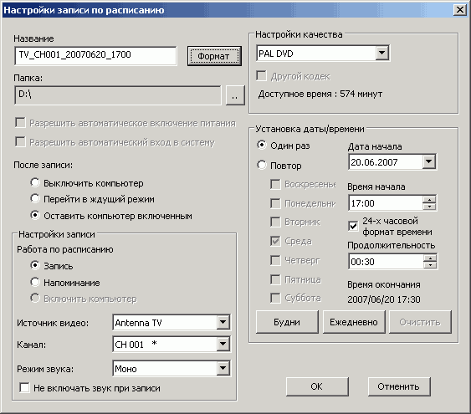Decrease Время начала with down arrow
The image size is (471, 414).
click(x=429, y=207)
